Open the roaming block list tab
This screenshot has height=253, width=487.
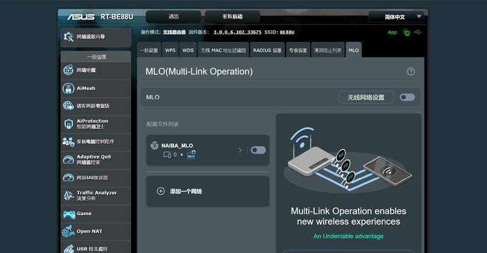pos(327,50)
